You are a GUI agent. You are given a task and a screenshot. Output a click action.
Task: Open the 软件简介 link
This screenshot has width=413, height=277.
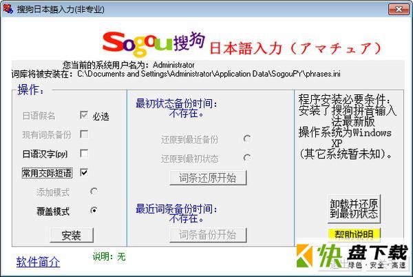[x=38, y=262]
